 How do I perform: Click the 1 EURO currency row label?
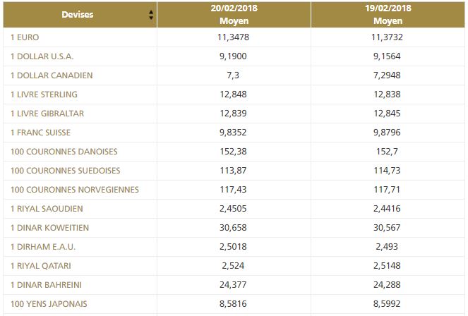(x=25, y=37)
